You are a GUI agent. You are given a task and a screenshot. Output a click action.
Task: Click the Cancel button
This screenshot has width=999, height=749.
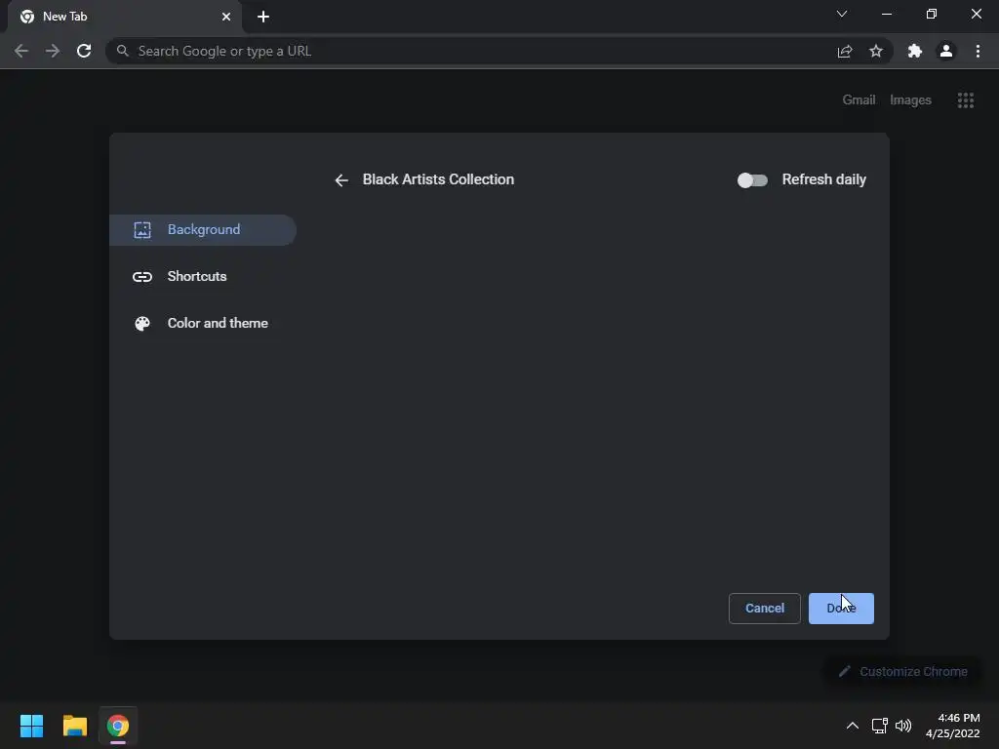point(765,609)
